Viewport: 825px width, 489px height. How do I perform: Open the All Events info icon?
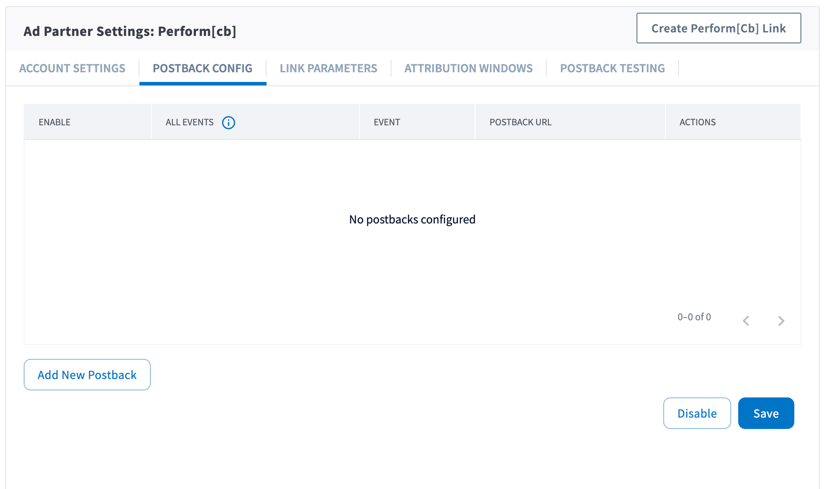pyautogui.click(x=228, y=123)
